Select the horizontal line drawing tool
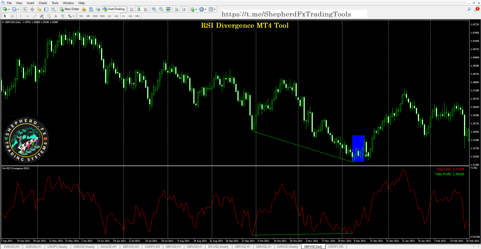Viewport: 481px width, 249px height. coord(28,16)
